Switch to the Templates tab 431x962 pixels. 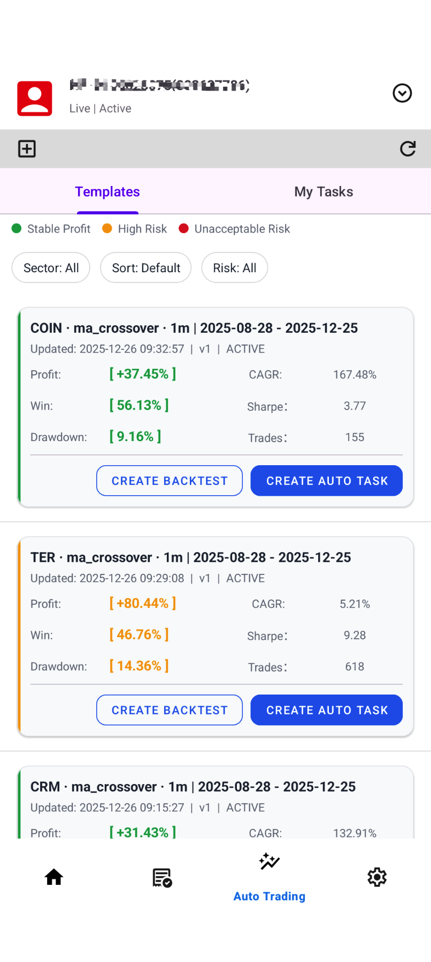click(x=107, y=192)
